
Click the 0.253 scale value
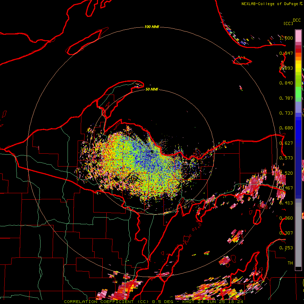point(286,248)
